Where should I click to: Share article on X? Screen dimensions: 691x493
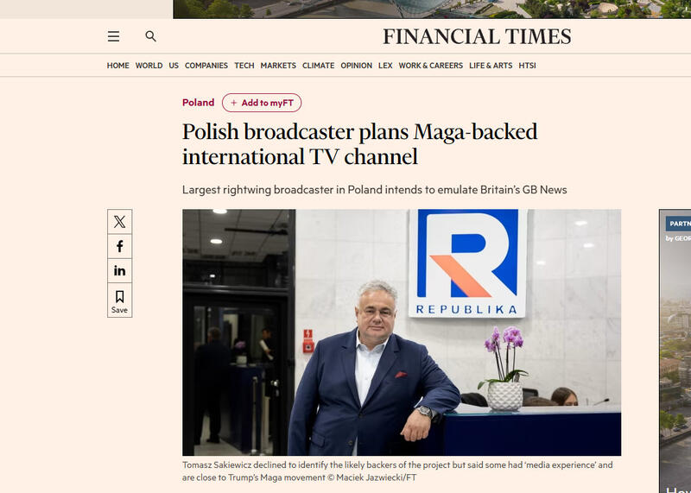(119, 222)
